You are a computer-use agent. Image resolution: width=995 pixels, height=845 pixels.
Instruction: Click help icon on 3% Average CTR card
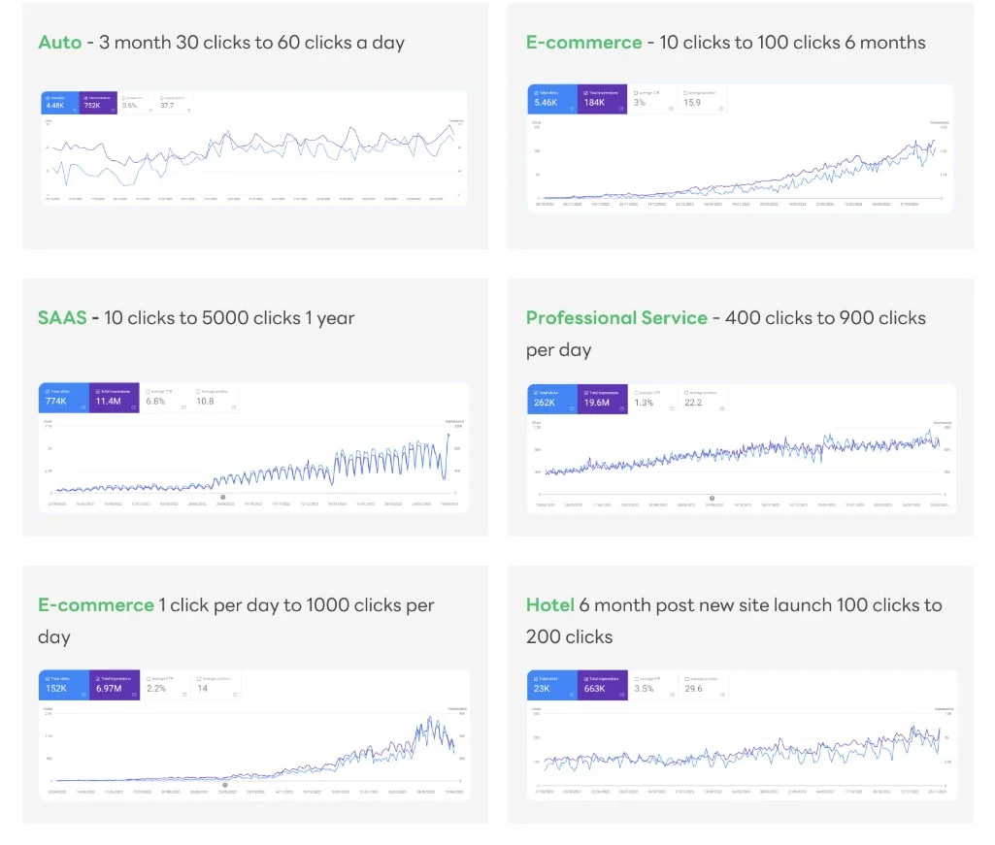tap(671, 109)
